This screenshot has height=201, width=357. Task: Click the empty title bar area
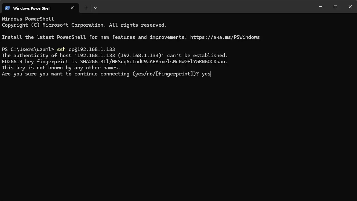tap(205, 7)
